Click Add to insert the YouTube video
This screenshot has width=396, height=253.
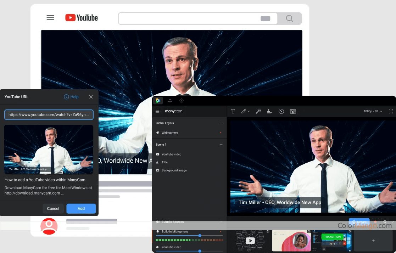[81, 209]
